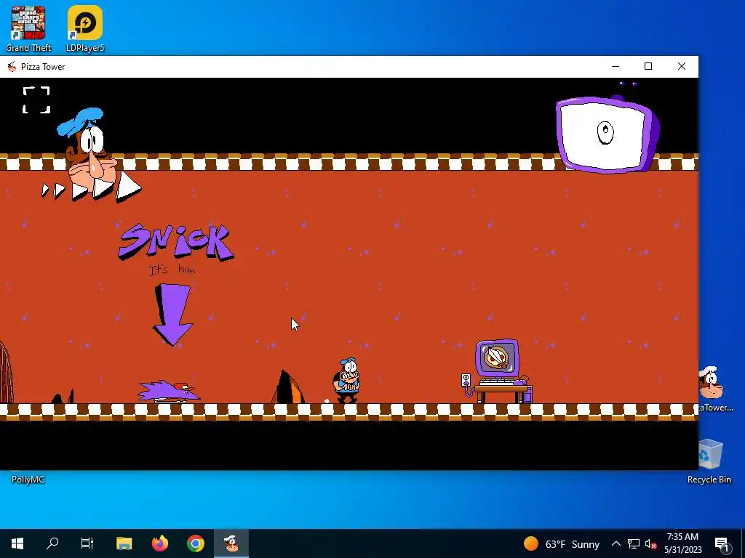This screenshot has width=745, height=558.
Task: Open the notification center icon
Action: click(721, 543)
